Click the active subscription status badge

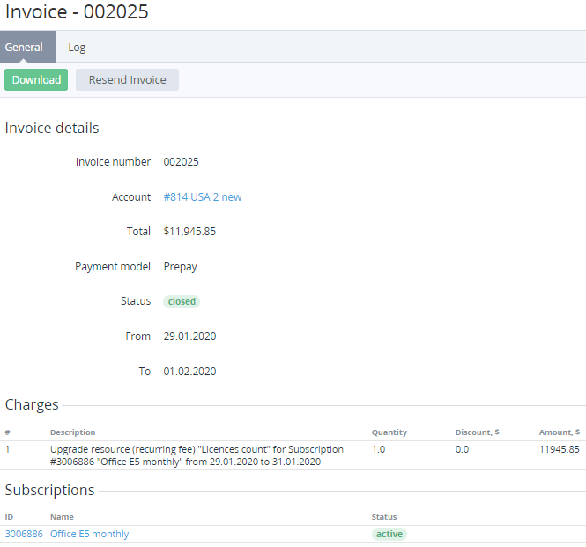[x=389, y=534]
